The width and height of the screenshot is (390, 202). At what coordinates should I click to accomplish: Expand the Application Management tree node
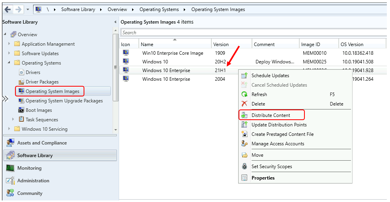point(9,43)
